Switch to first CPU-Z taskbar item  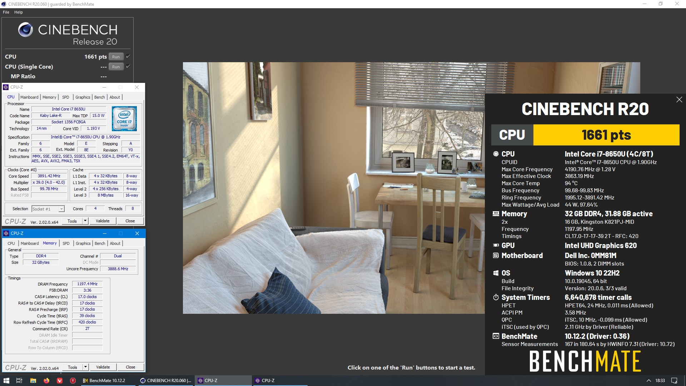point(223,381)
